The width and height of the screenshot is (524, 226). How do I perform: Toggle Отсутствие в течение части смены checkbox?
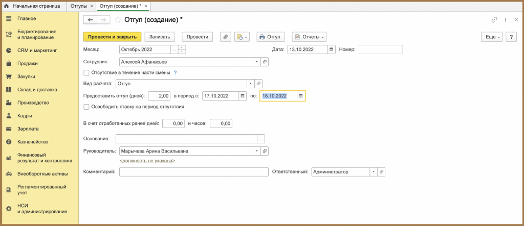click(x=86, y=72)
